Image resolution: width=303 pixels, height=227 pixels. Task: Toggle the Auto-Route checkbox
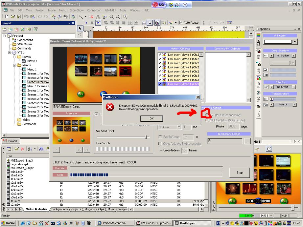[x=181, y=23]
